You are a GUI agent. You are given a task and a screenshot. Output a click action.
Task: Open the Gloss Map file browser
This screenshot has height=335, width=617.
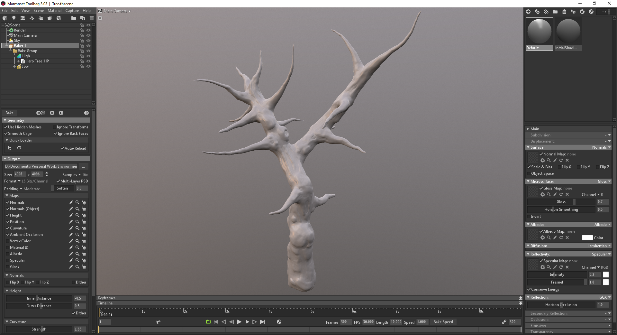[549, 194]
